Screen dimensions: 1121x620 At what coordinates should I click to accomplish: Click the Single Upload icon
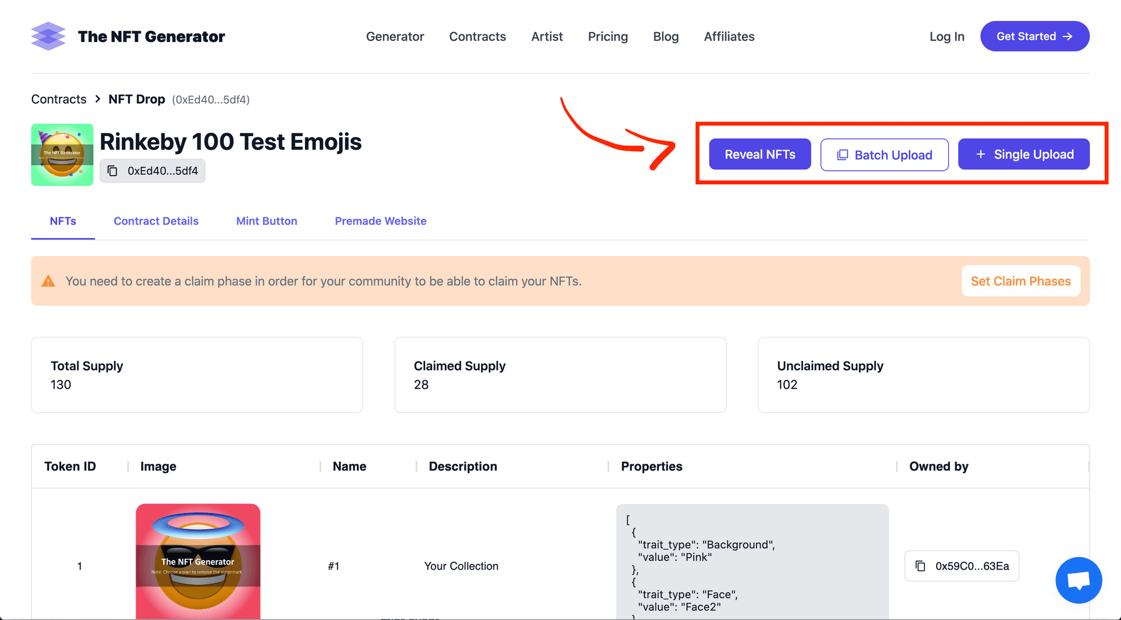click(980, 153)
